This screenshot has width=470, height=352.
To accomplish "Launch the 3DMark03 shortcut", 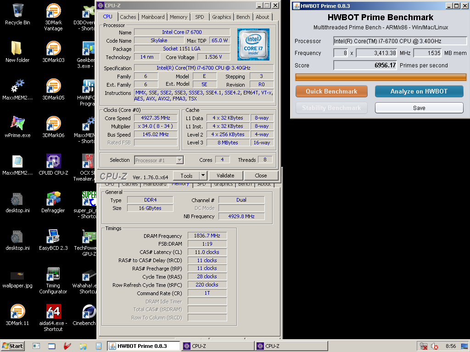I will 53,52.
